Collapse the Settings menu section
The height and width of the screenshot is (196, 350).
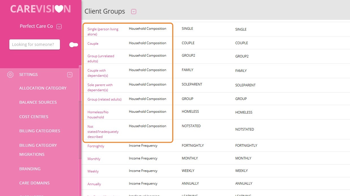click(70, 75)
